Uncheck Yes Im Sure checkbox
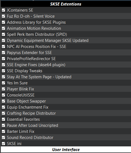Screen dimensions: 131x153 (x=4, y=83)
